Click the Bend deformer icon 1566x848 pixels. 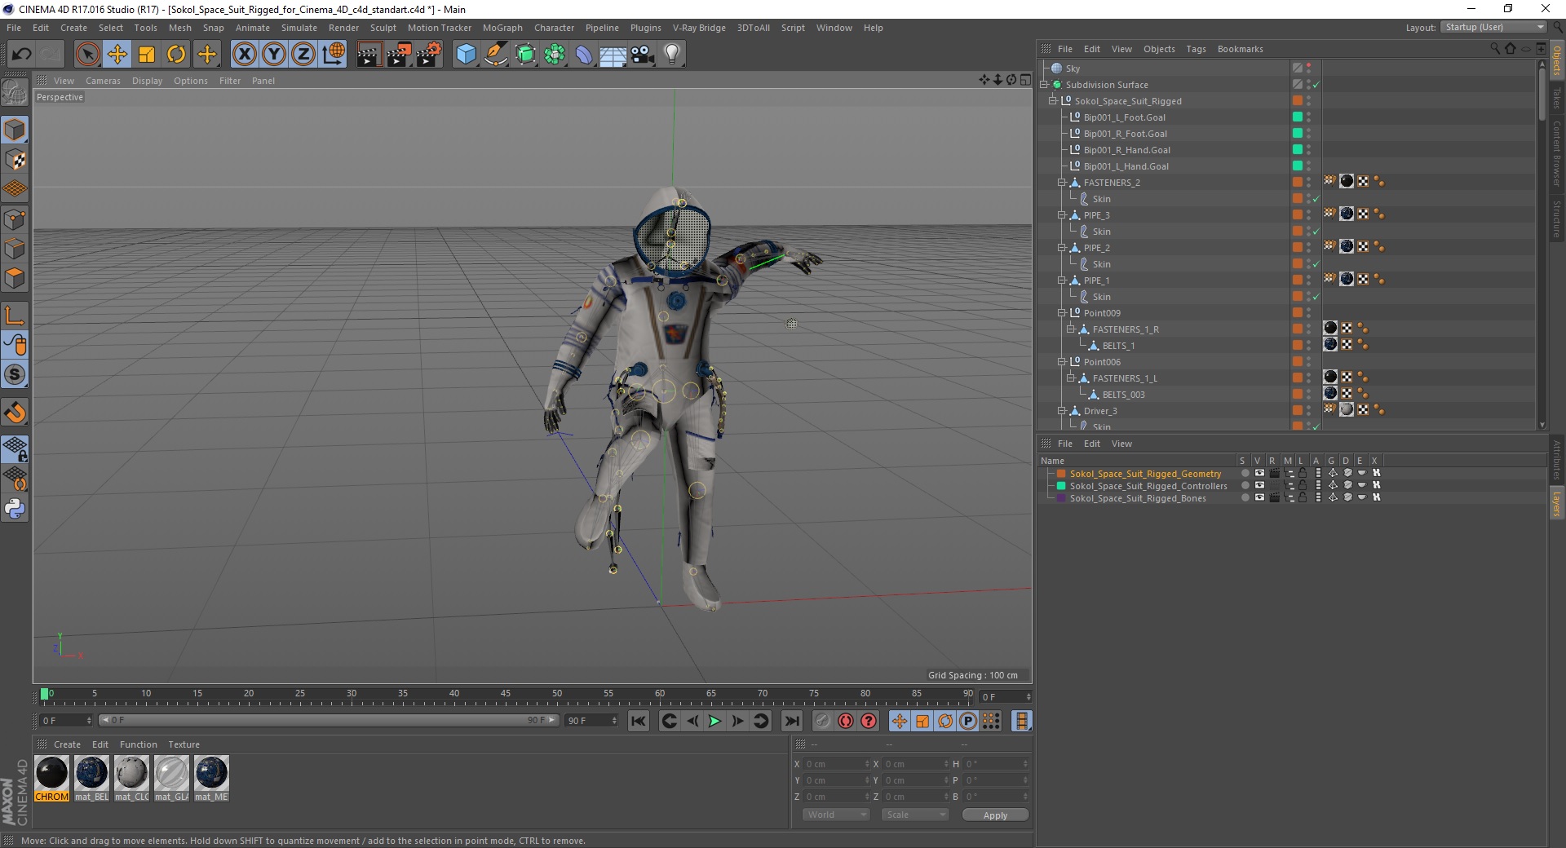click(x=584, y=55)
